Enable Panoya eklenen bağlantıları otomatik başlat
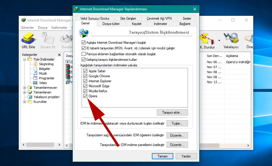The height and width of the screenshot is (166, 272). click(x=83, y=54)
